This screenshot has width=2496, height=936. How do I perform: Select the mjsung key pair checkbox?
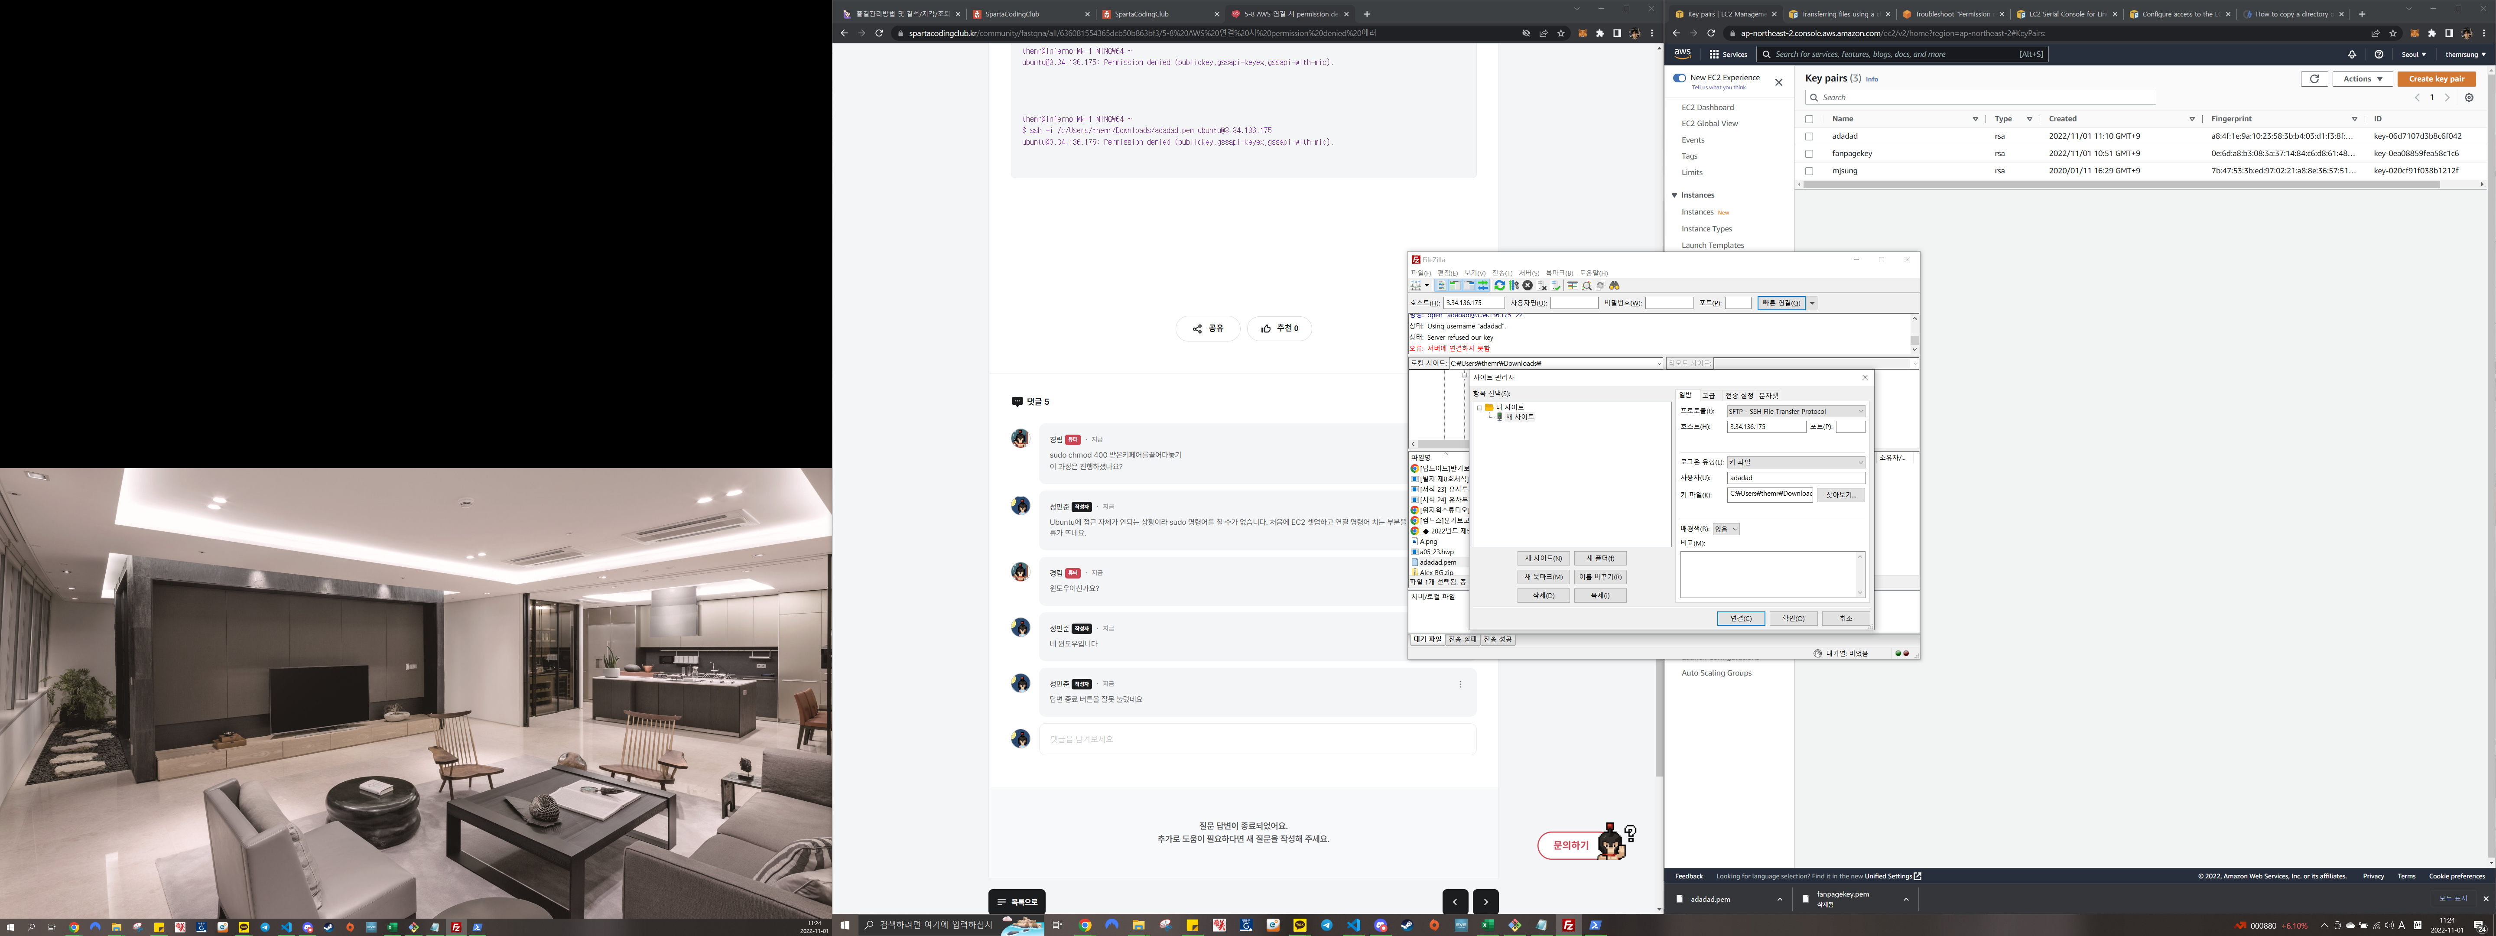point(1809,172)
